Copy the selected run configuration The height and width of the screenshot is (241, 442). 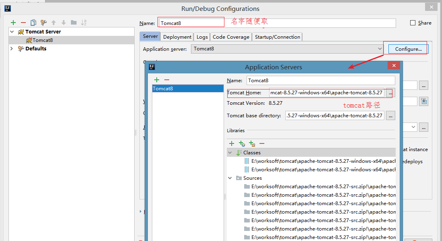click(33, 23)
